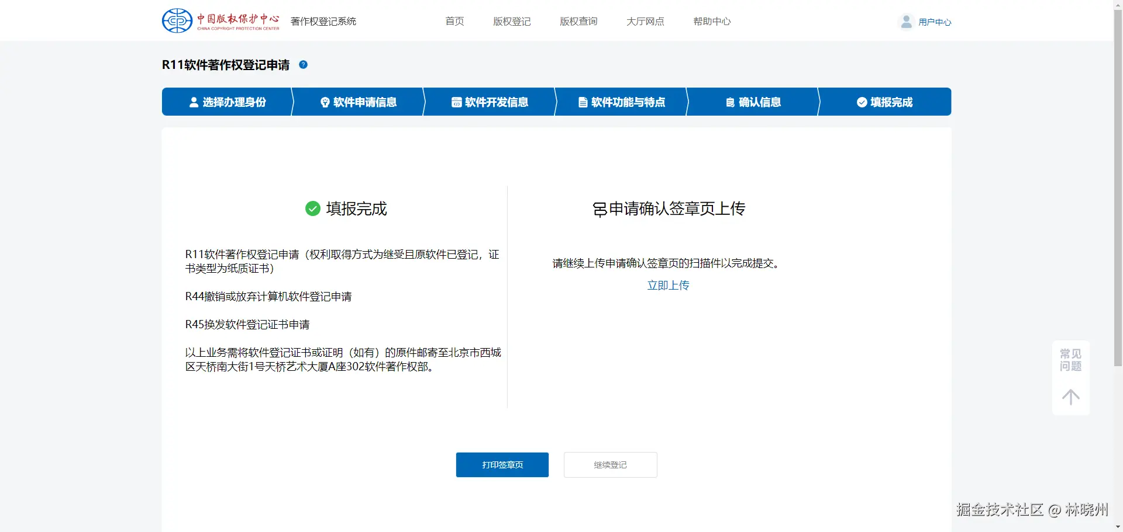Image resolution: width=1123 pixels, height=532 pixels.
Task: Click the China Copyright Protection Center logo
Action: pyautogui.click(x=221, y=21)
